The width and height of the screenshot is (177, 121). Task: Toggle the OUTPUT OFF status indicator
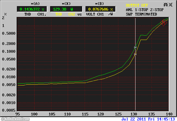[x=137, y=5]
